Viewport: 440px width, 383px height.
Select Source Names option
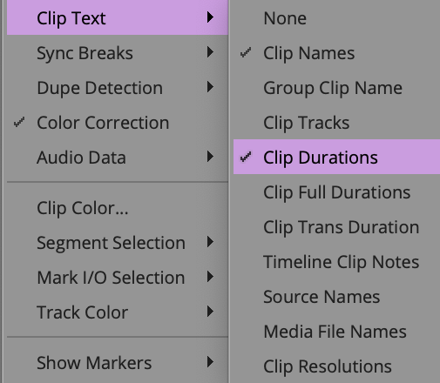coord(336,296)
